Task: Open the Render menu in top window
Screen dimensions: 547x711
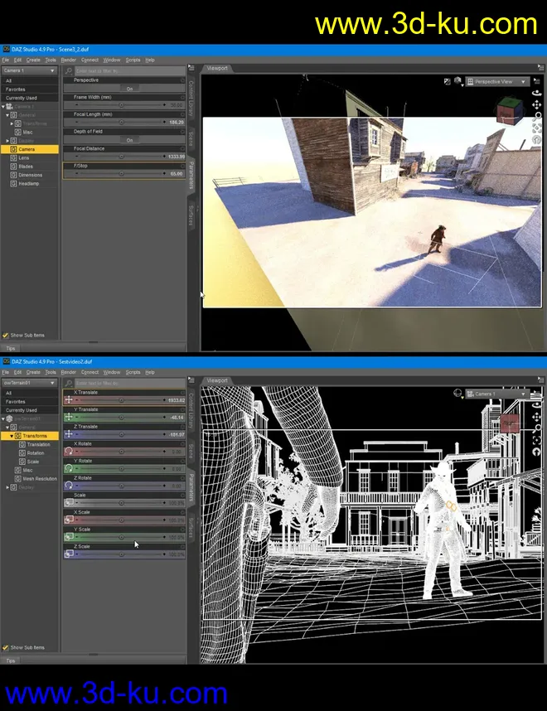Action: pyautogui.click(x=68, y=60)
